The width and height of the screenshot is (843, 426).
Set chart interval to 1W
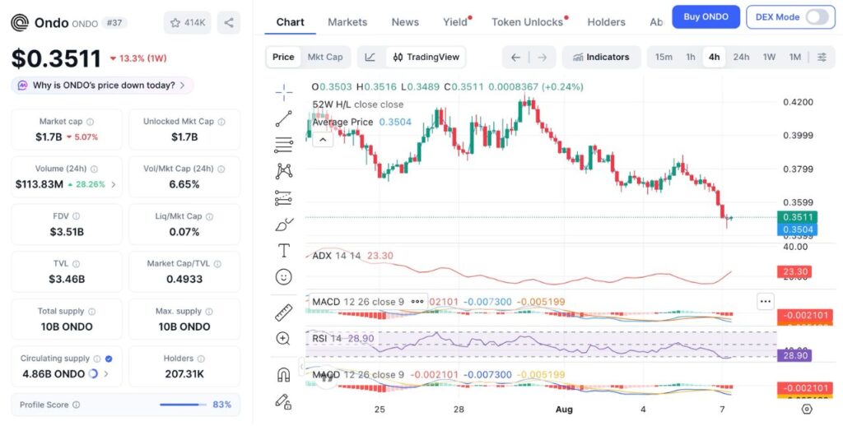coord(769,57)
